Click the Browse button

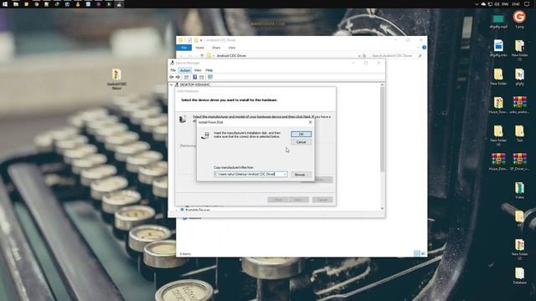coord(301,175)
